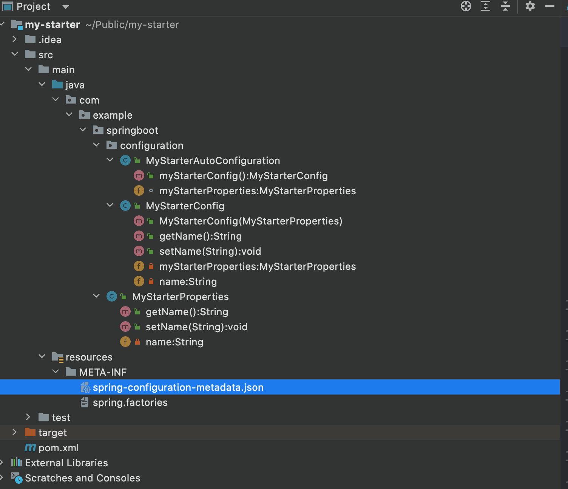
Task: Click the Expand All toolbar icon
Action: tap(486, 6)
